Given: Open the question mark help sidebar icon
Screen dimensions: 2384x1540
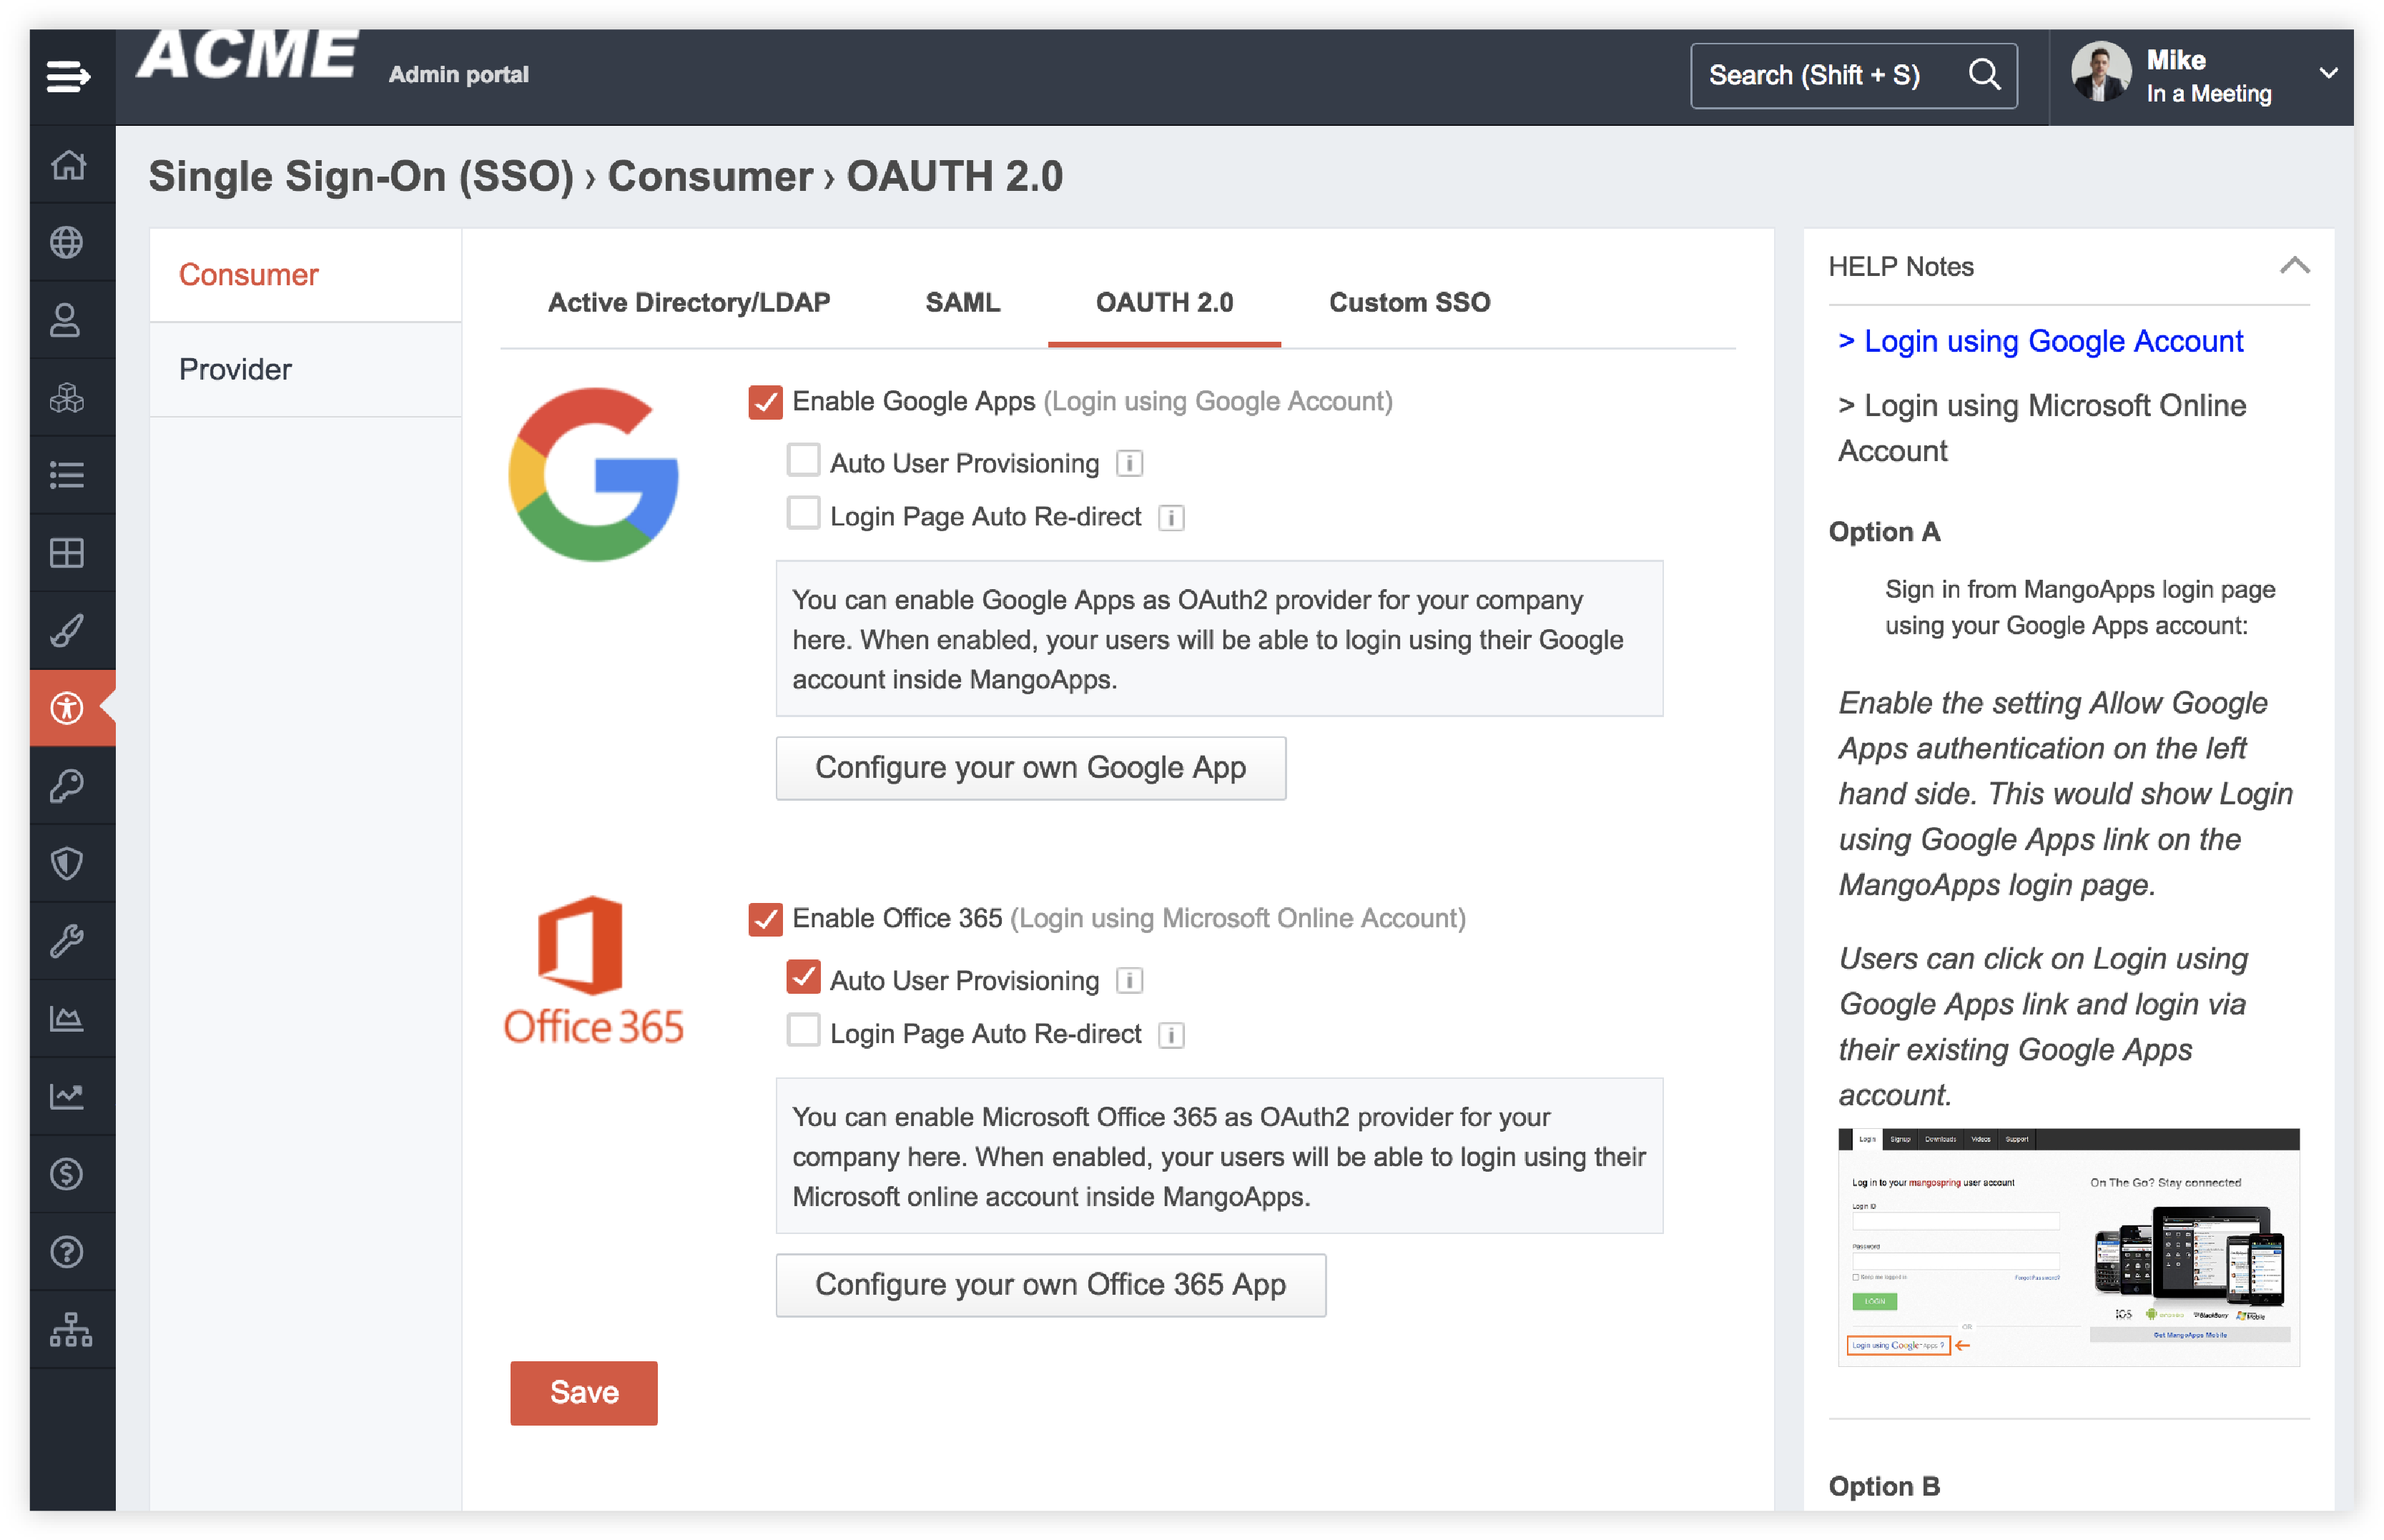Looking at the screenshot, I should pyautogui.click(x=67, y=1252).
